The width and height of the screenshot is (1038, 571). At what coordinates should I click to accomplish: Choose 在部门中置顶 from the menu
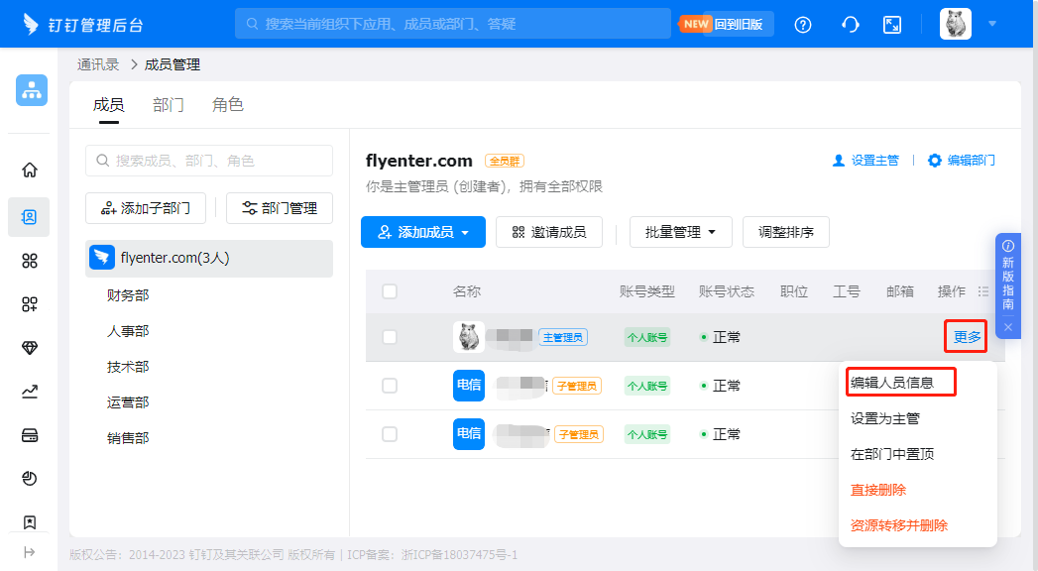891,454
